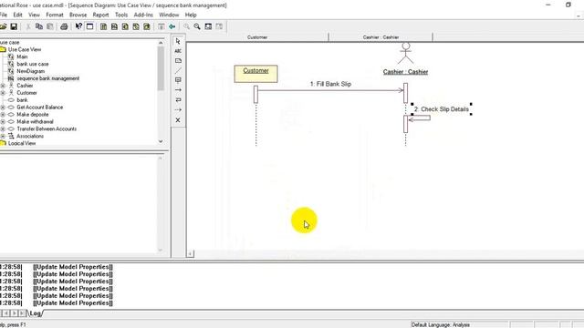Click the Customer column header
The height and width of the screenshot is (328, 584).
(x=257, y=37)
